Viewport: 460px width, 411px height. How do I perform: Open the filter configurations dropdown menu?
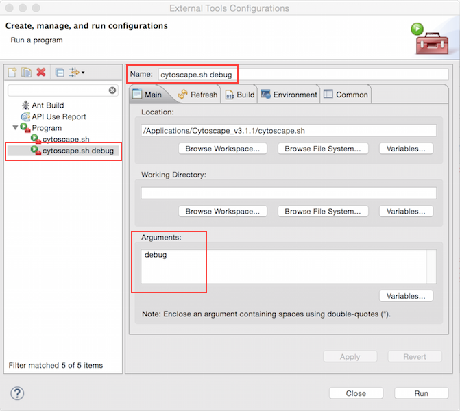point(77,72)
